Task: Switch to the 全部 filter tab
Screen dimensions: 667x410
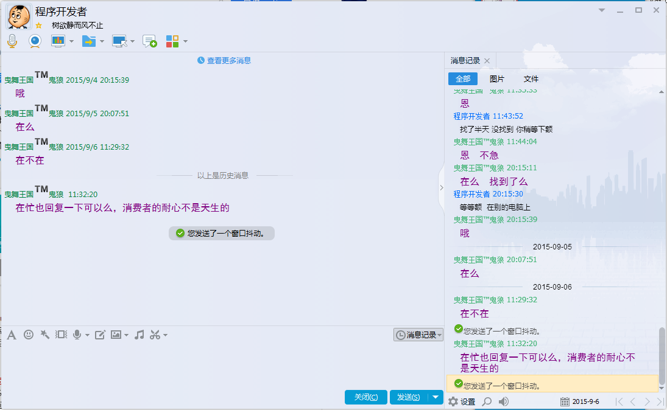Action: pos(463,78)
